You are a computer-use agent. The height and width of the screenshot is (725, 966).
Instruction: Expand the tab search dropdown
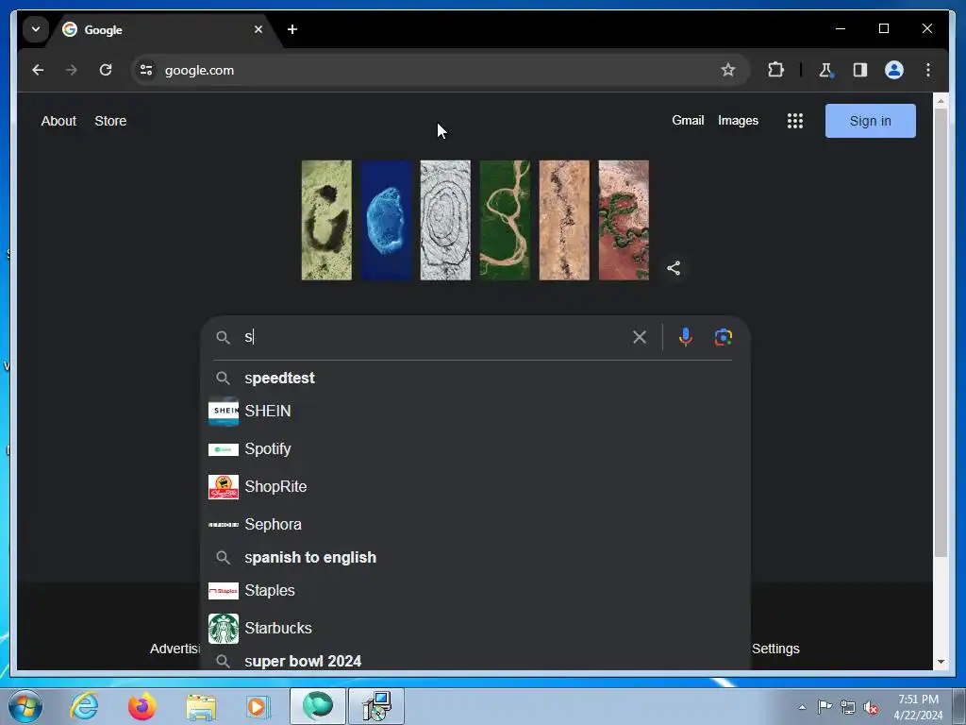36,29
